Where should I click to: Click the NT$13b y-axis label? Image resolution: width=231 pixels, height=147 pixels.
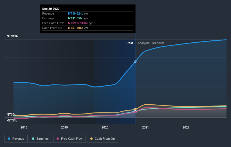coord(12,36)
